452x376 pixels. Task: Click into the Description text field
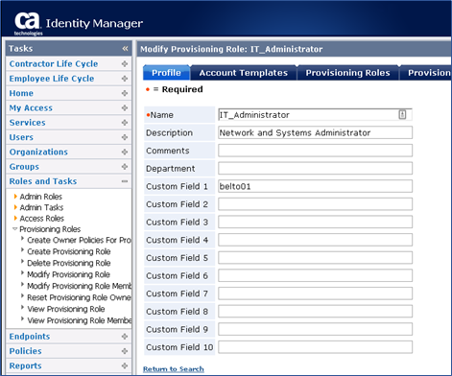click(x=315, y=132)
